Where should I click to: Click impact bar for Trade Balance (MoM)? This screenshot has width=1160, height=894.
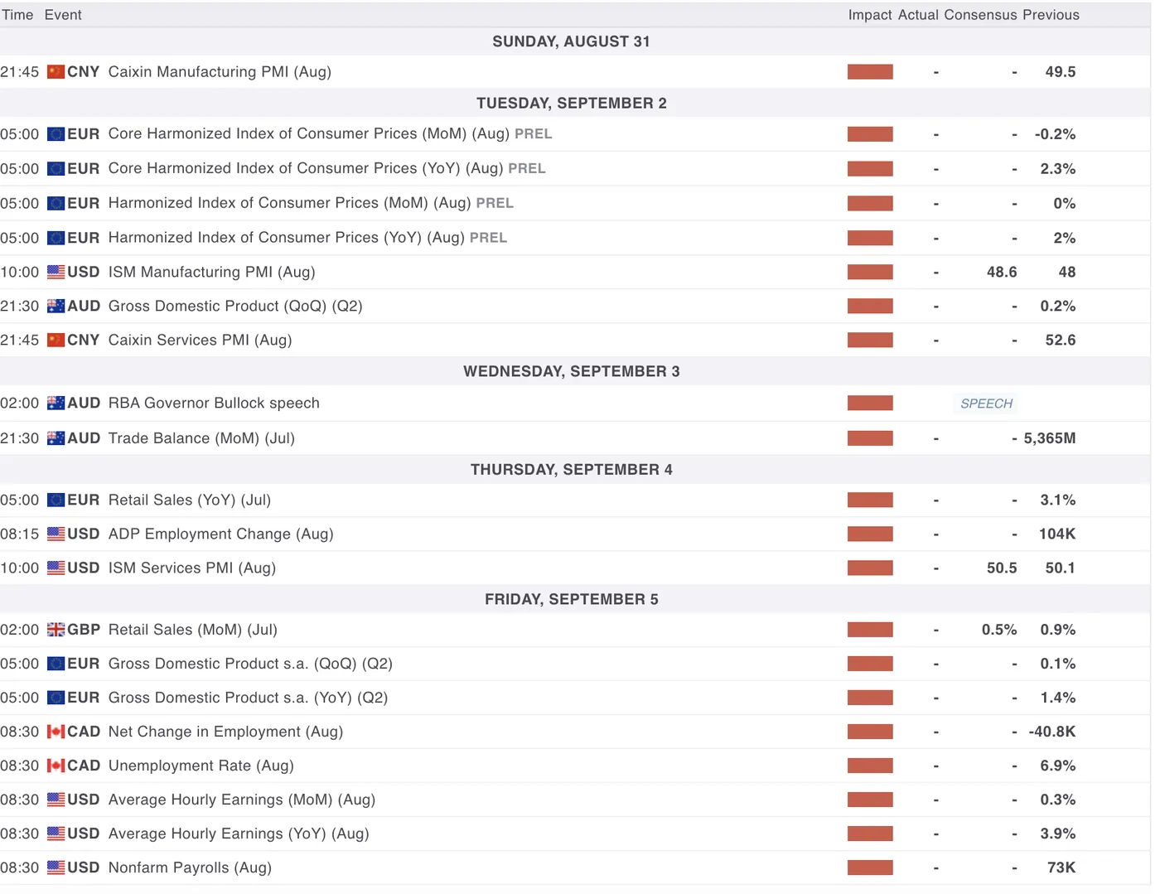[x=870, y=438]
